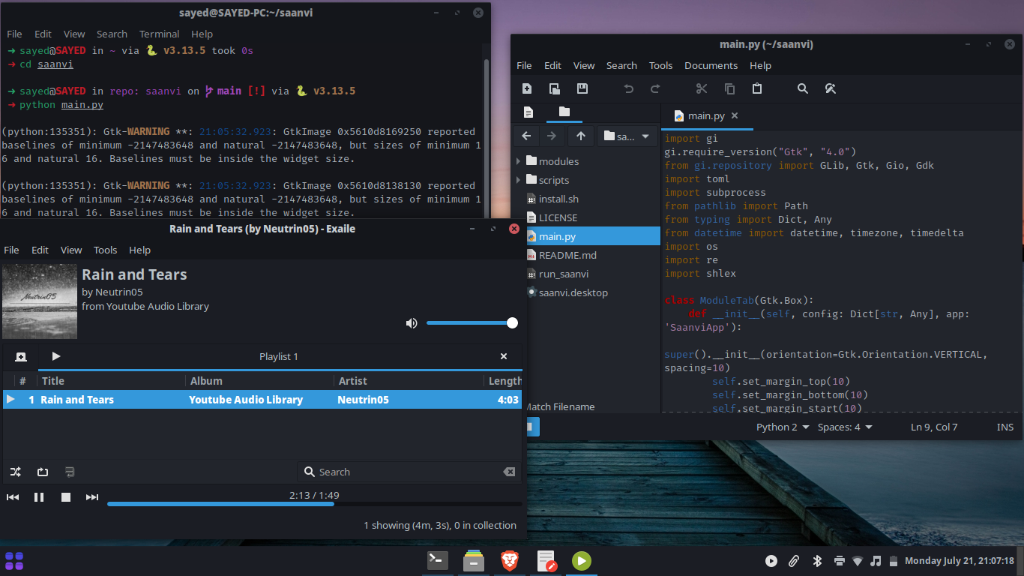Open search and replace tool icon in editor
Screen dimensions: 1024x576
[x=830, y=88]
